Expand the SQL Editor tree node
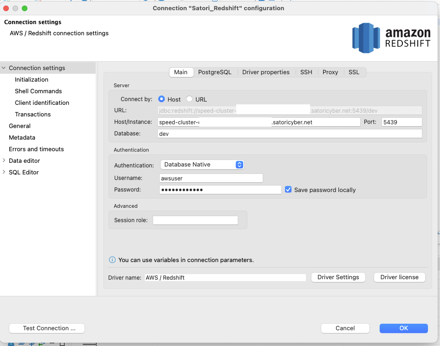Image resolution: width=440 pixels, height=346 pixels. pos(4,172)
